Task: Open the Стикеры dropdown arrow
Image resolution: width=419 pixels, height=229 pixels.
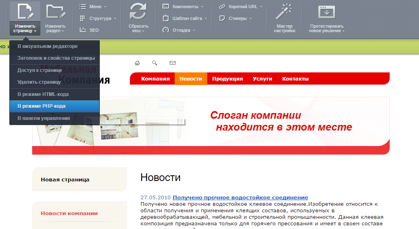Action: tap(251, 18)
